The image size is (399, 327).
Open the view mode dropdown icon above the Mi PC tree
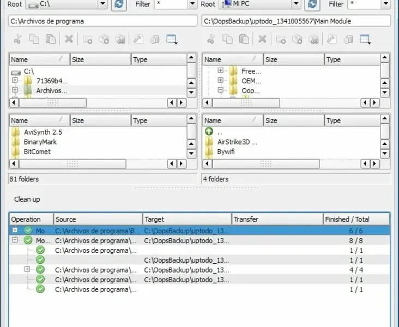pyautogui.click(x=365, y=39)
